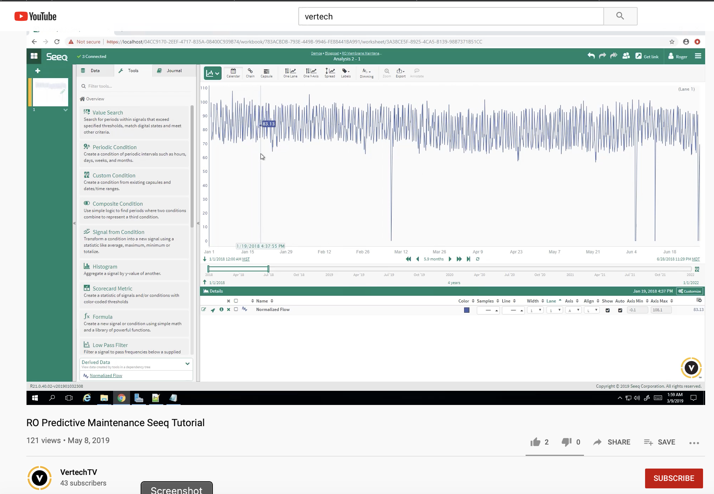Click the YouTube search magnifier button
The image size is (714, 494).
click(620, 16)
